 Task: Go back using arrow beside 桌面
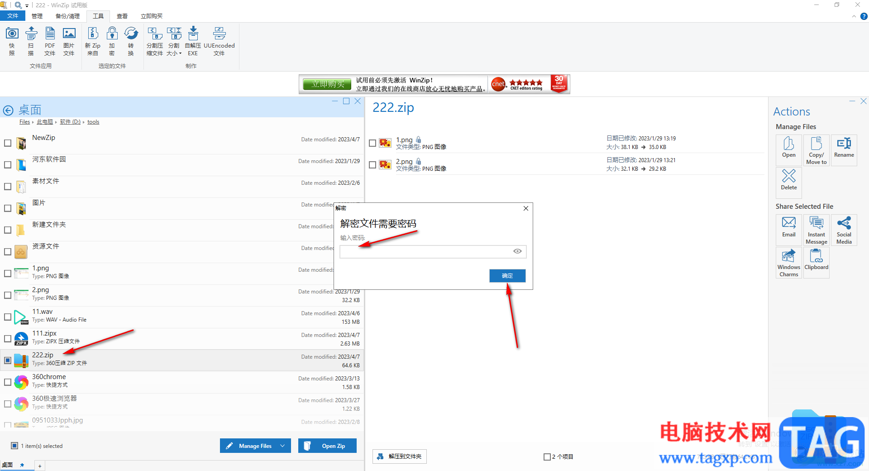pos(8,110)
